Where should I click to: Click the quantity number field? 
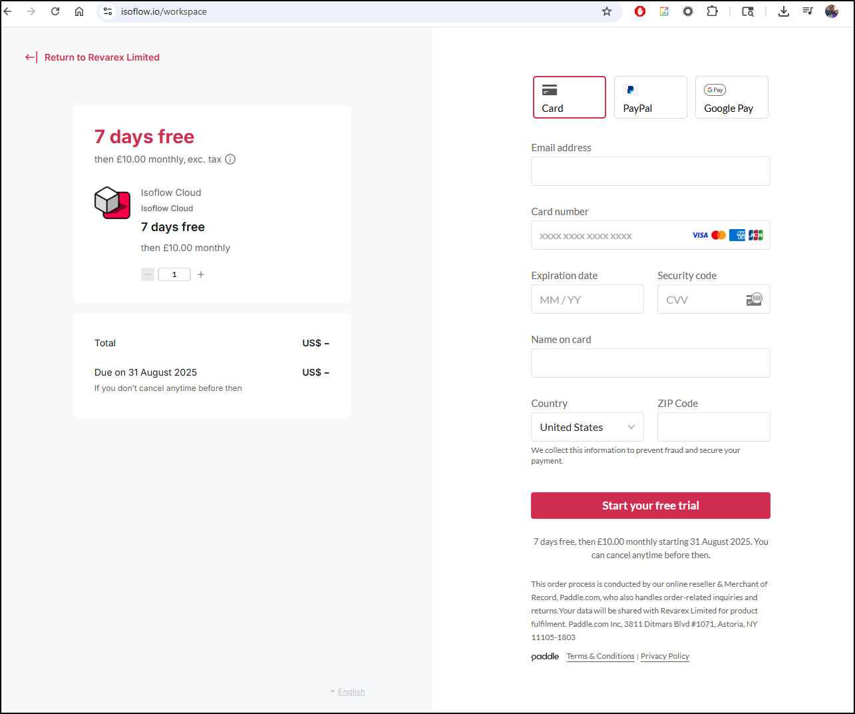[x=174, y=274]
